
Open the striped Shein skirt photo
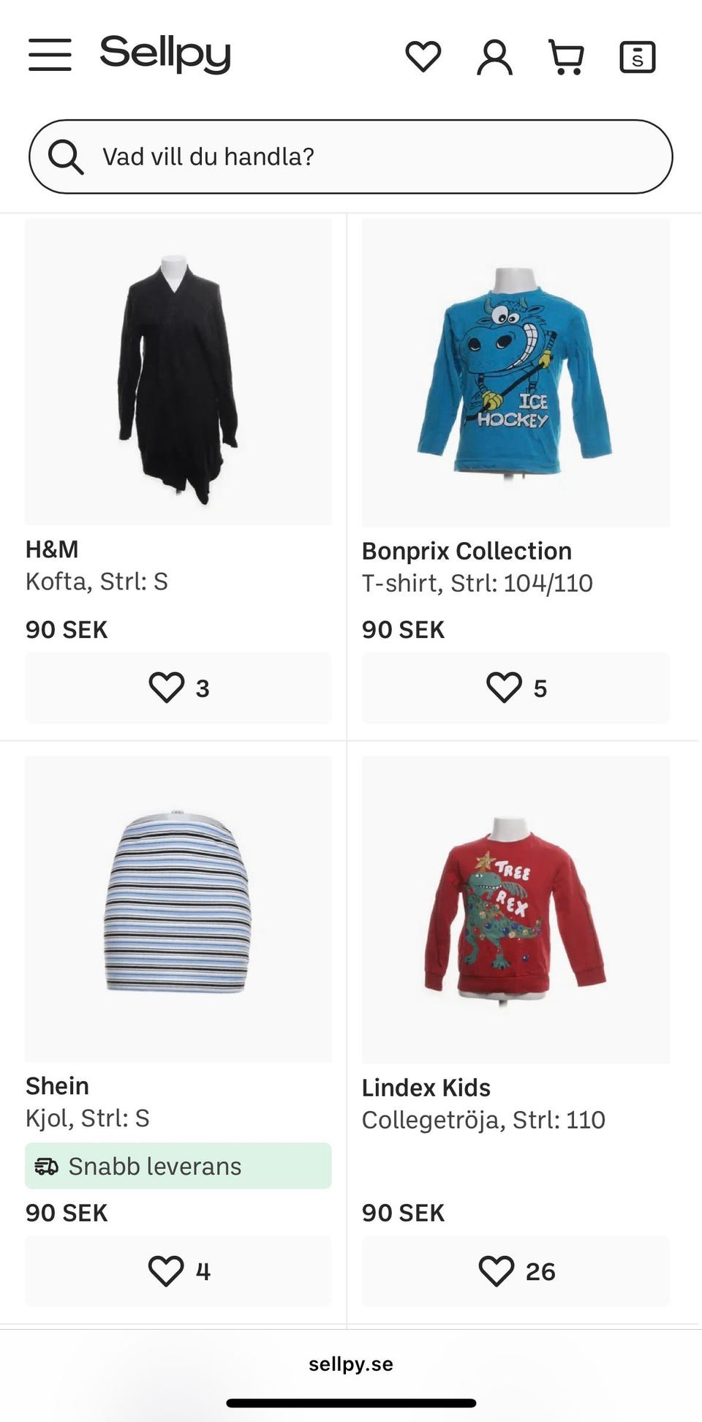178,908
